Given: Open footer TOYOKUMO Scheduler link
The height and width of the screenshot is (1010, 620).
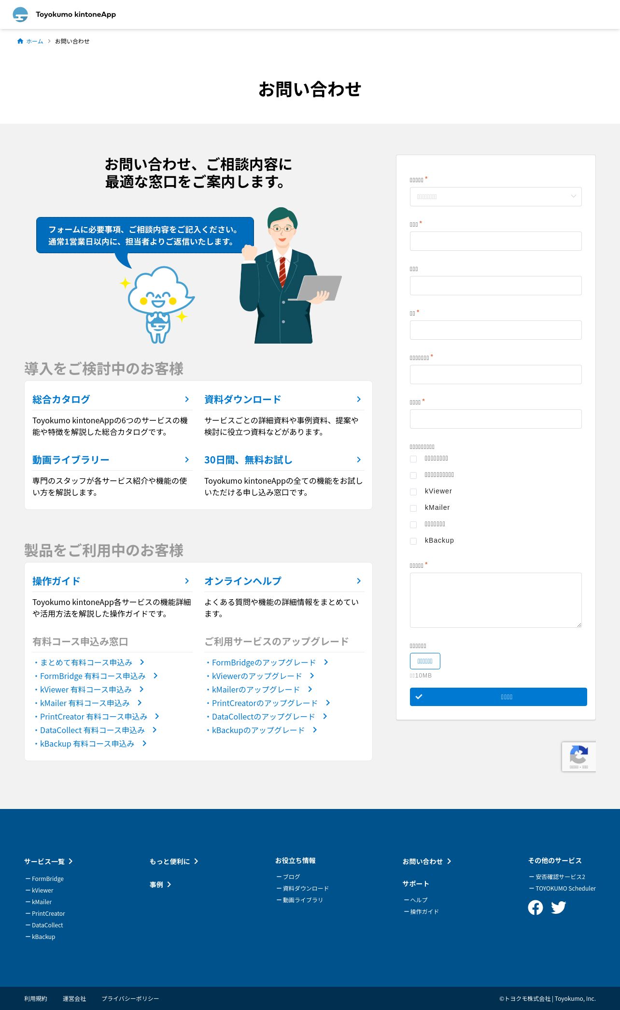Looking at the screenshot, I should click(x=565, y=888).
